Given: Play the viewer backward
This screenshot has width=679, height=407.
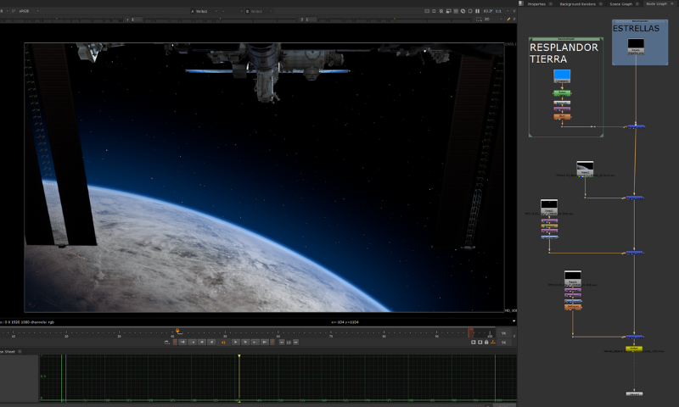Looking at the screenshot, I should pos(211,342).
